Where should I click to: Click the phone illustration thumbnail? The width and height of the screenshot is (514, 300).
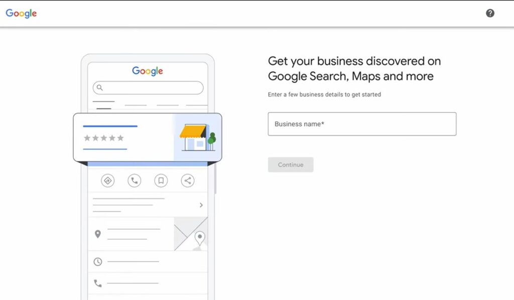pos(148,176)
